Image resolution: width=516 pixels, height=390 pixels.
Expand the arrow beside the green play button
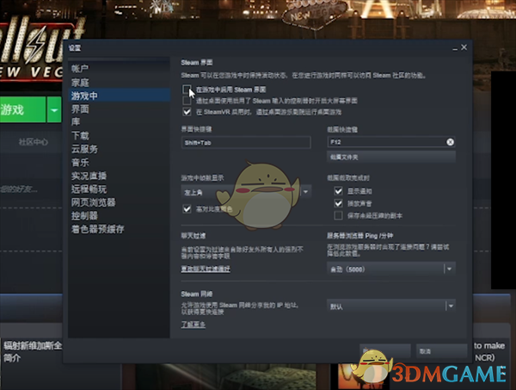pyautogui.click(x=54, y=109)
